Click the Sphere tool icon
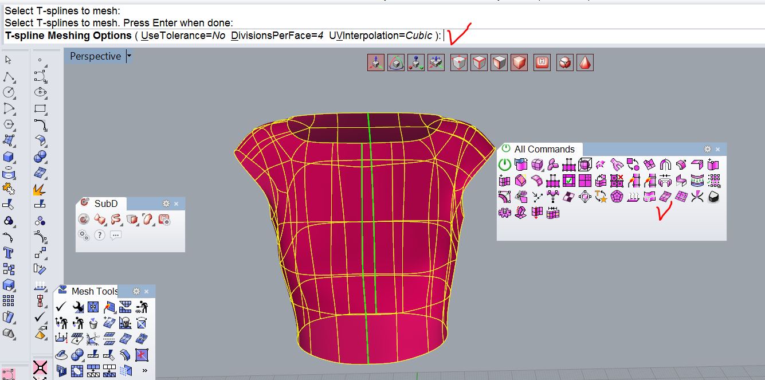 pos(40,156)
